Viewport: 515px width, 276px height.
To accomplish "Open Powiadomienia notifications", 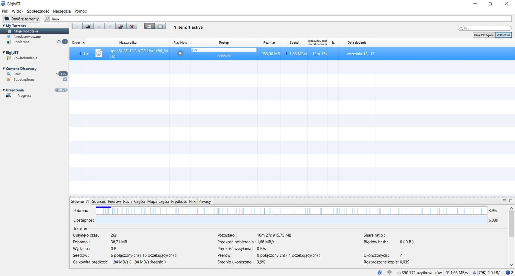I will [25, 58].
